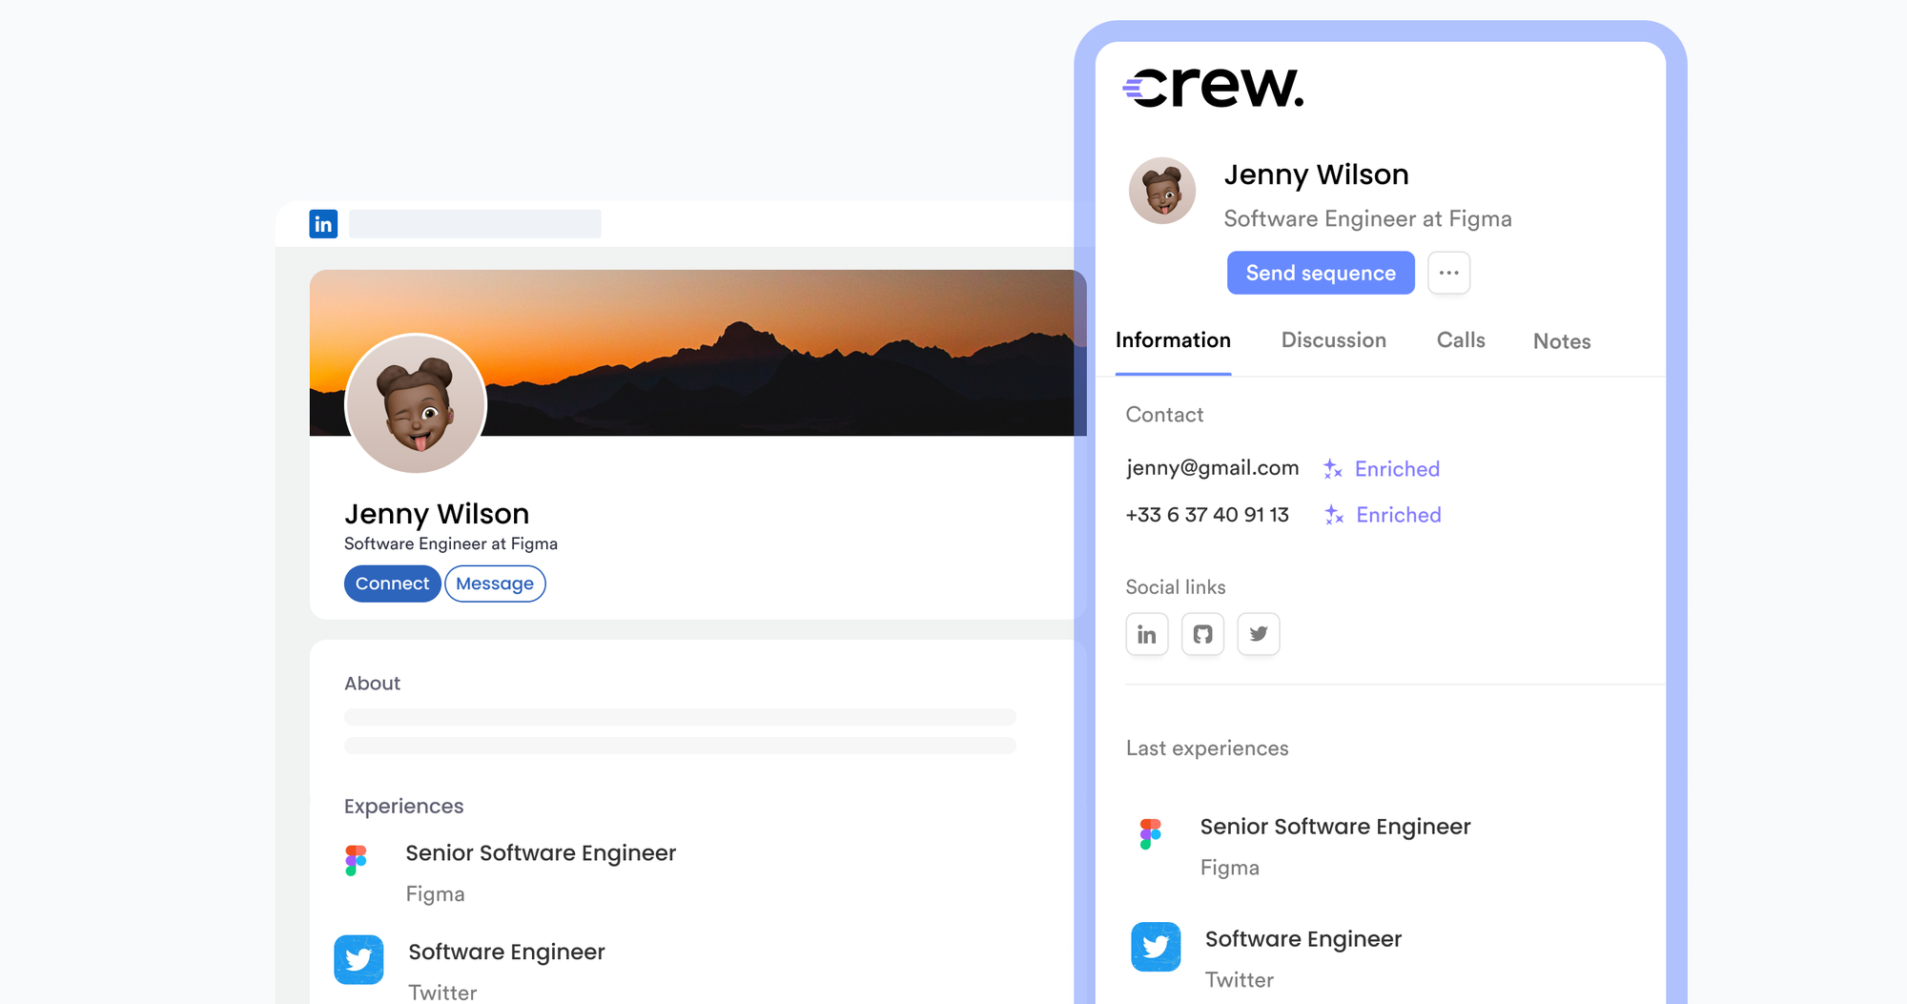Open Jenny's GitHub from social links

(x=1202, y=633)
